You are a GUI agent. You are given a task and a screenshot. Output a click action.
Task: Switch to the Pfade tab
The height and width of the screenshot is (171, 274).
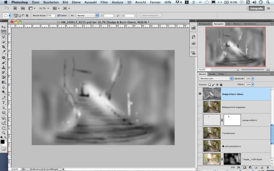coord(221,74)
